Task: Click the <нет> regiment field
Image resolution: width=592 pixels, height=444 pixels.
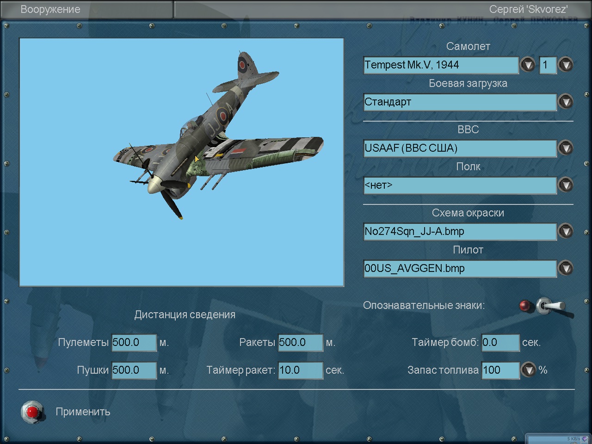Action: click(x=460, y=185)
